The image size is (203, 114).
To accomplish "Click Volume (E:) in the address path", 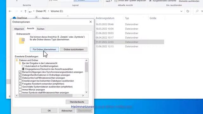I will (x=57, y=11).
